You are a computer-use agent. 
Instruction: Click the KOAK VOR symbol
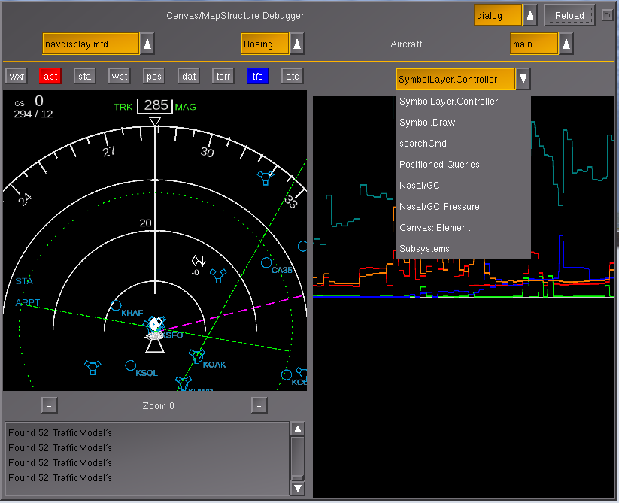click(196, 356)
